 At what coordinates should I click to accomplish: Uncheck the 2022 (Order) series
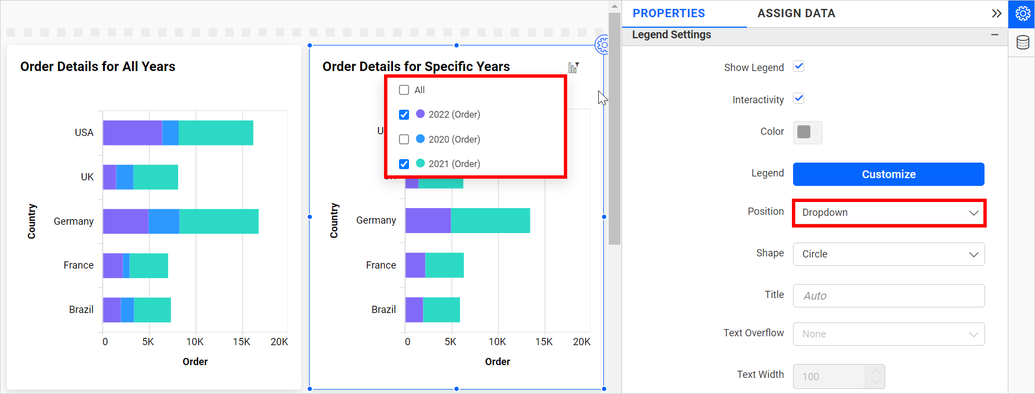coord(404,114)
